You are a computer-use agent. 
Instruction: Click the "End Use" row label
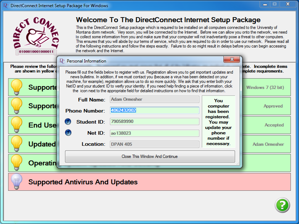[x=42, y=125]
